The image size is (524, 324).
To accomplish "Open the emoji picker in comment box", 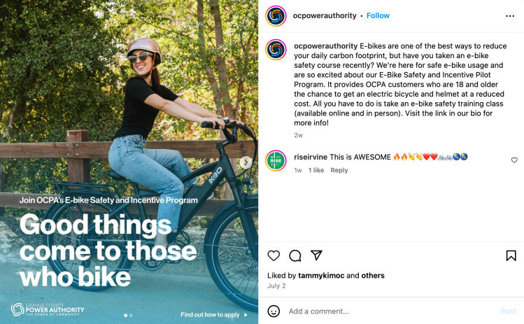I will point(274,311).
